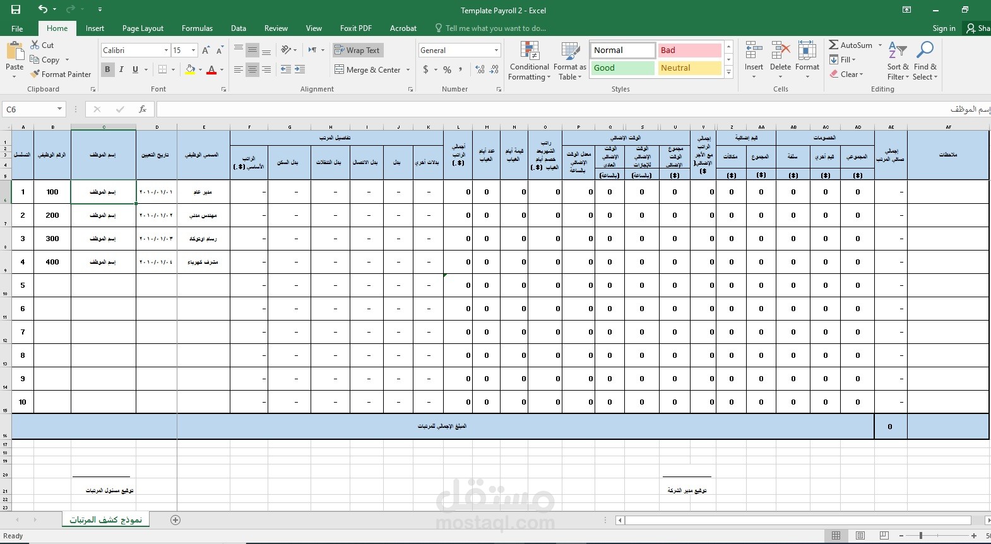Adjust the zoom slider

(921, 536)
